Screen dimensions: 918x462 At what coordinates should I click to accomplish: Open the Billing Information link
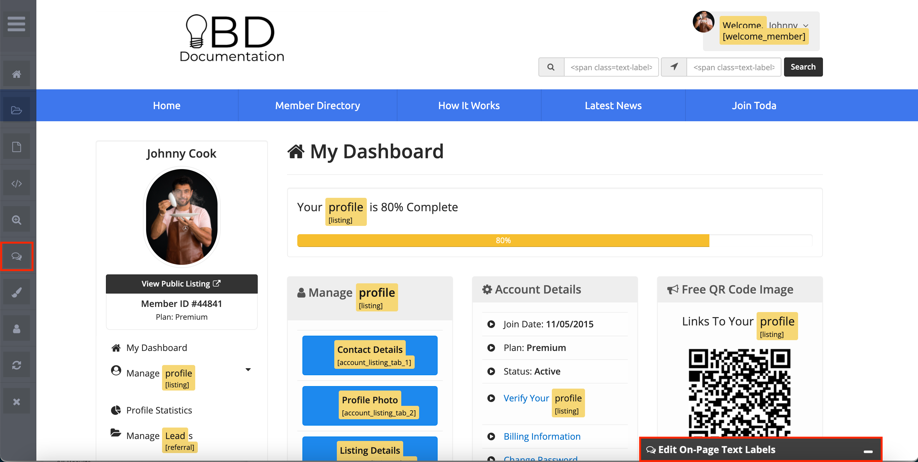tap(542, 436)
